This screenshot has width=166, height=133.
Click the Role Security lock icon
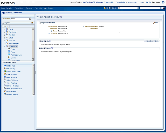(5, 69)
